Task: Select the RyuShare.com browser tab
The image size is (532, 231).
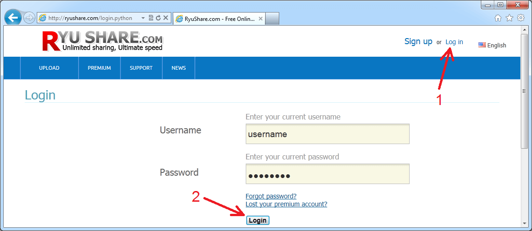Action: [219, 19]
